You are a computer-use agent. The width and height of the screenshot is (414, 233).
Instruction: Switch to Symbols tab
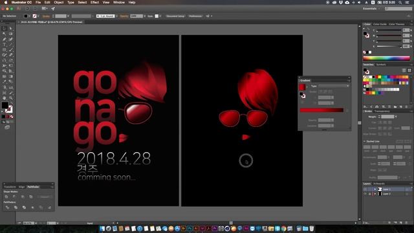click(381, 65)
